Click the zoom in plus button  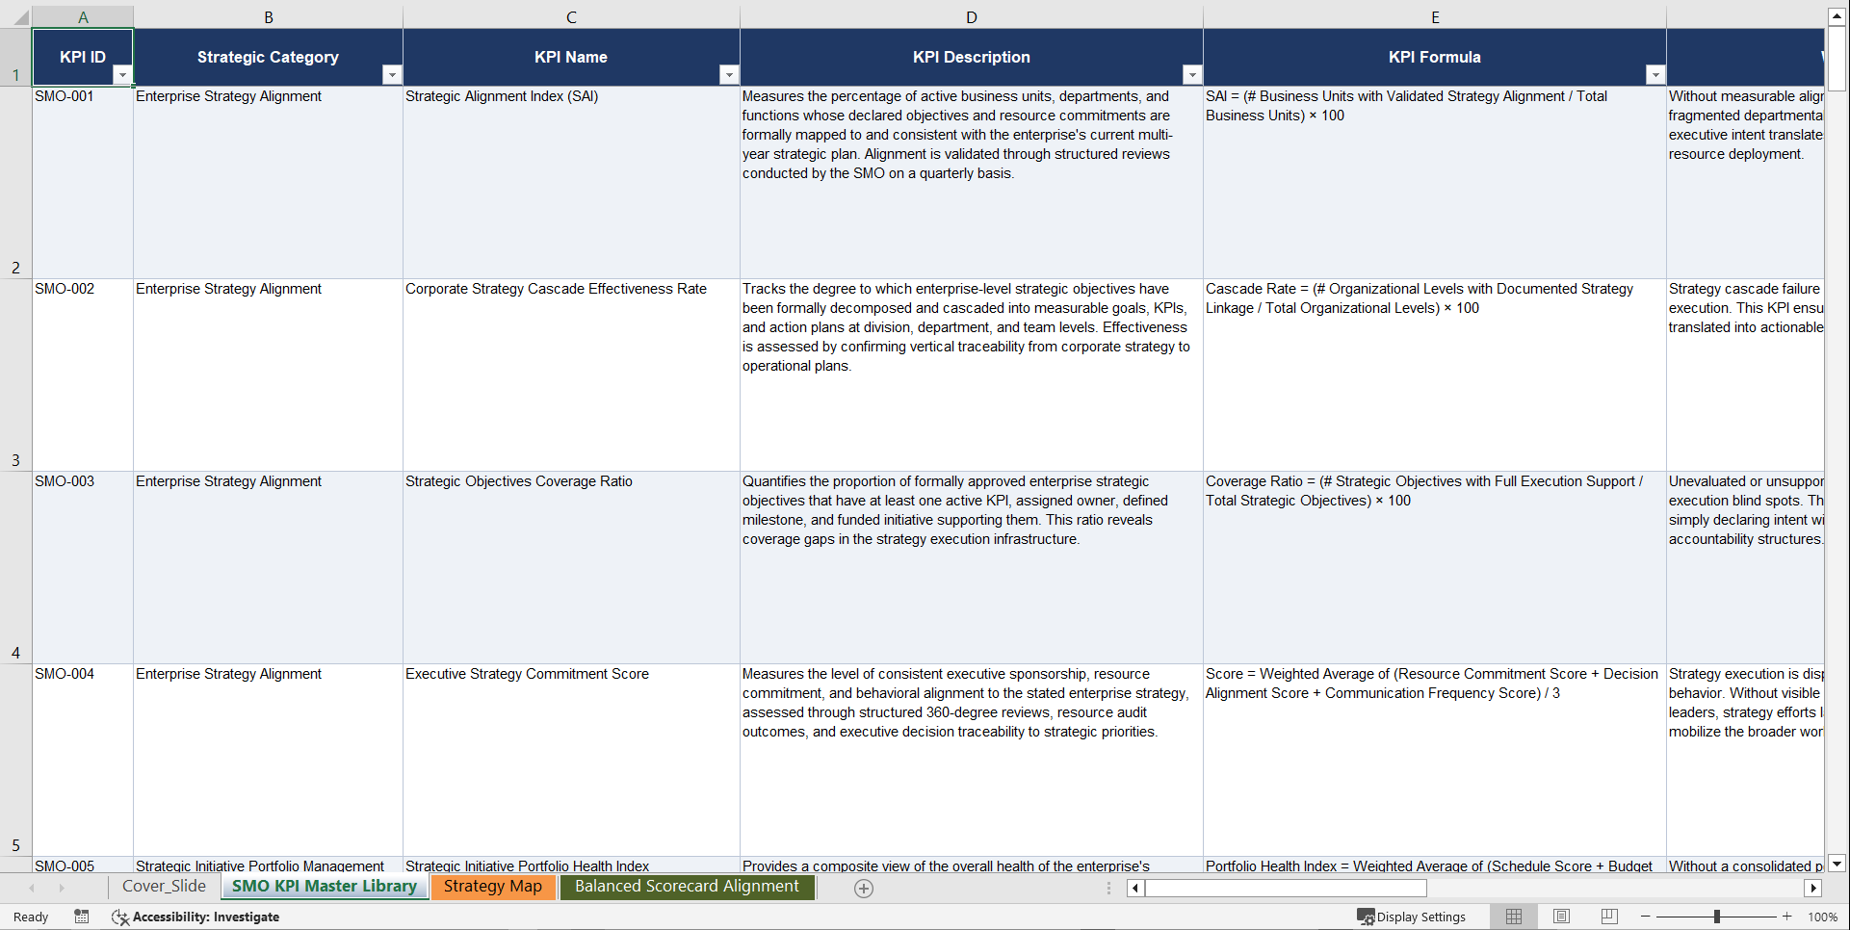pyautogui.click(x=1787, y=917)
